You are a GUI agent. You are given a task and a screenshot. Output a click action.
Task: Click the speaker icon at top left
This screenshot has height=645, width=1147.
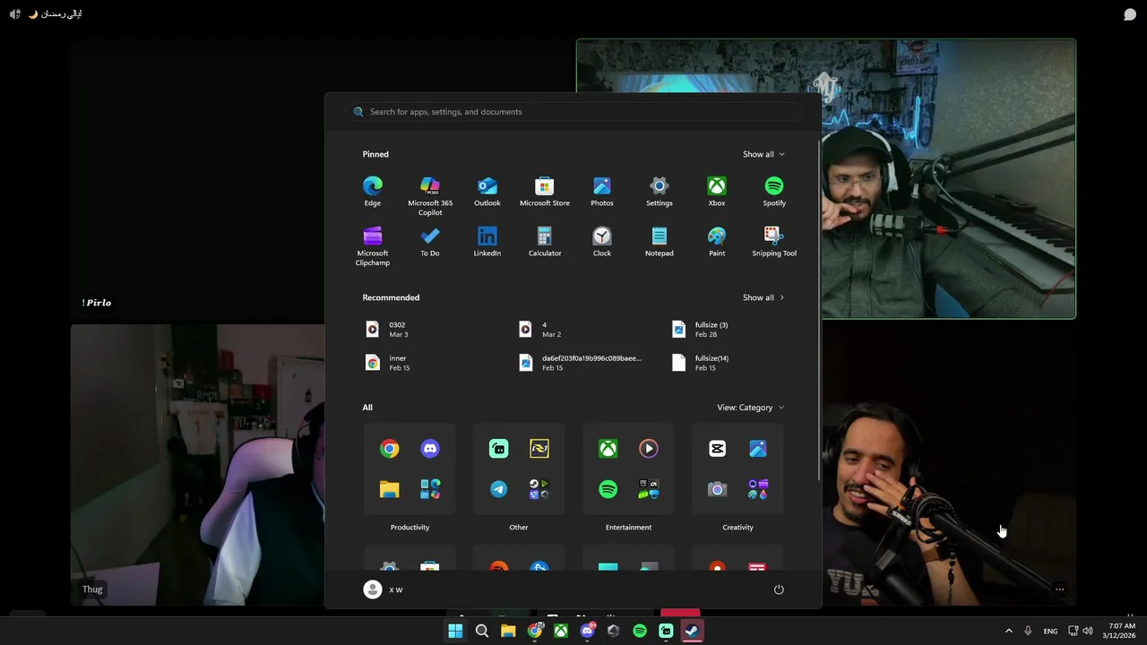(x=15, y=14)
